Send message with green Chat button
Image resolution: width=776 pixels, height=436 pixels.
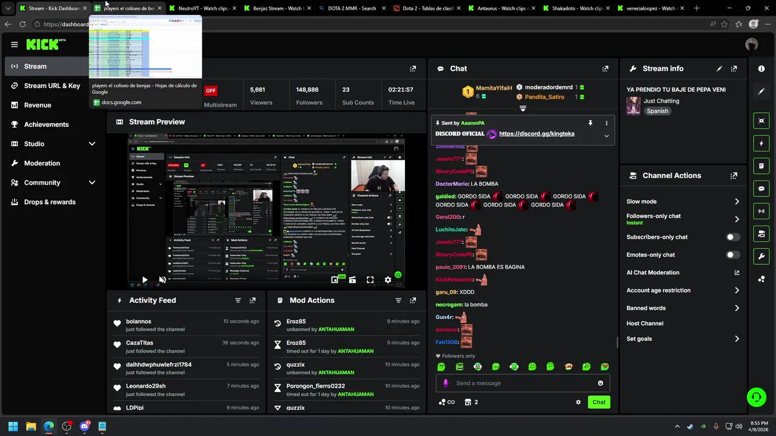[599, 402]
